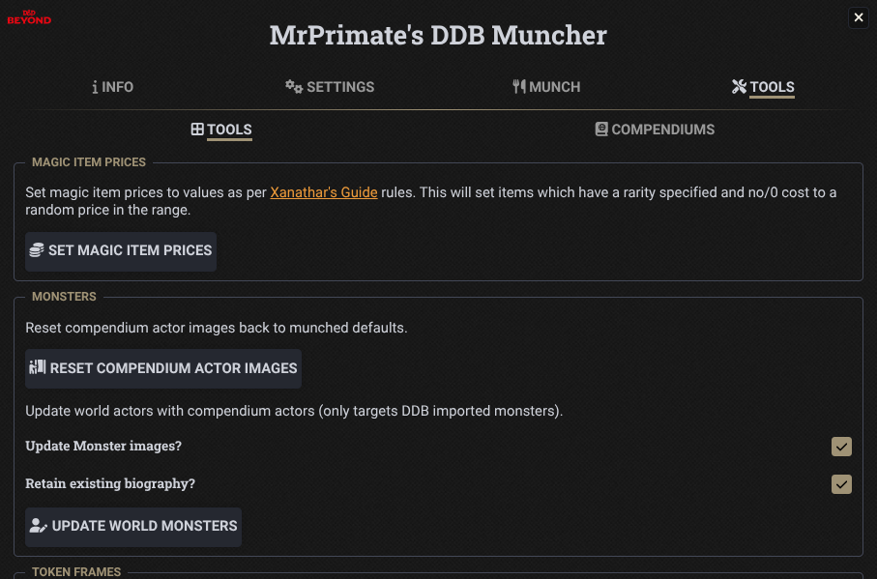Toggle the Update Monster images checkbox

841,447
